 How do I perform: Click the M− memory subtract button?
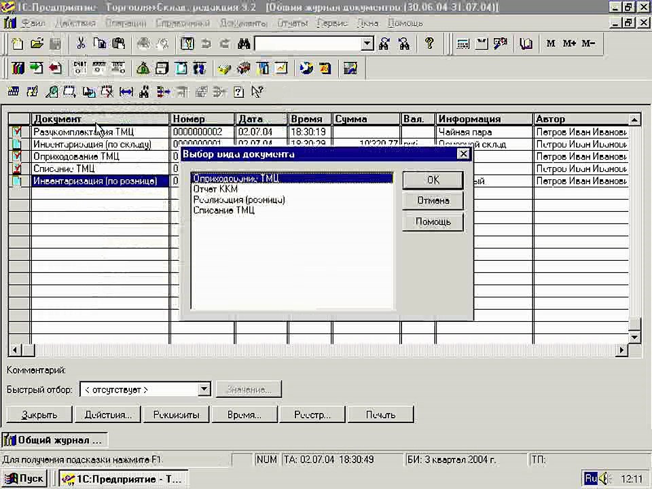click(x=588, y=43)
